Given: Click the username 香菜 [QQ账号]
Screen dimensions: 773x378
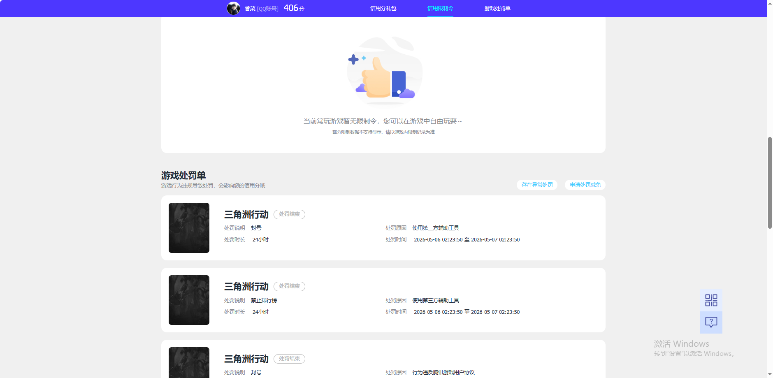Looking at the screenshot, I should (x=261, y=9).
